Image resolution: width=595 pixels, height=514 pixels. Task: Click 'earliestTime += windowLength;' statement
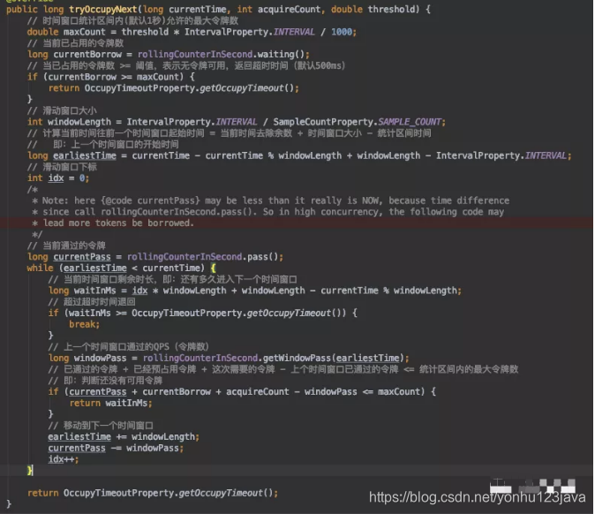click(124, 437)
